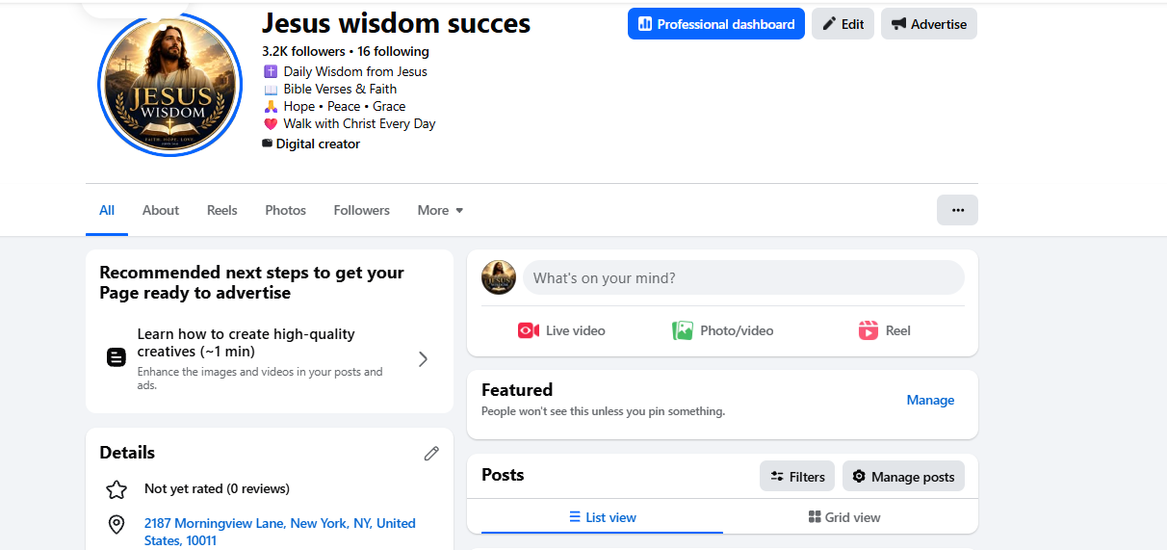The image size is (1167, 550).
Task: Click Manage in Featured section
Action: coord(930,400)
